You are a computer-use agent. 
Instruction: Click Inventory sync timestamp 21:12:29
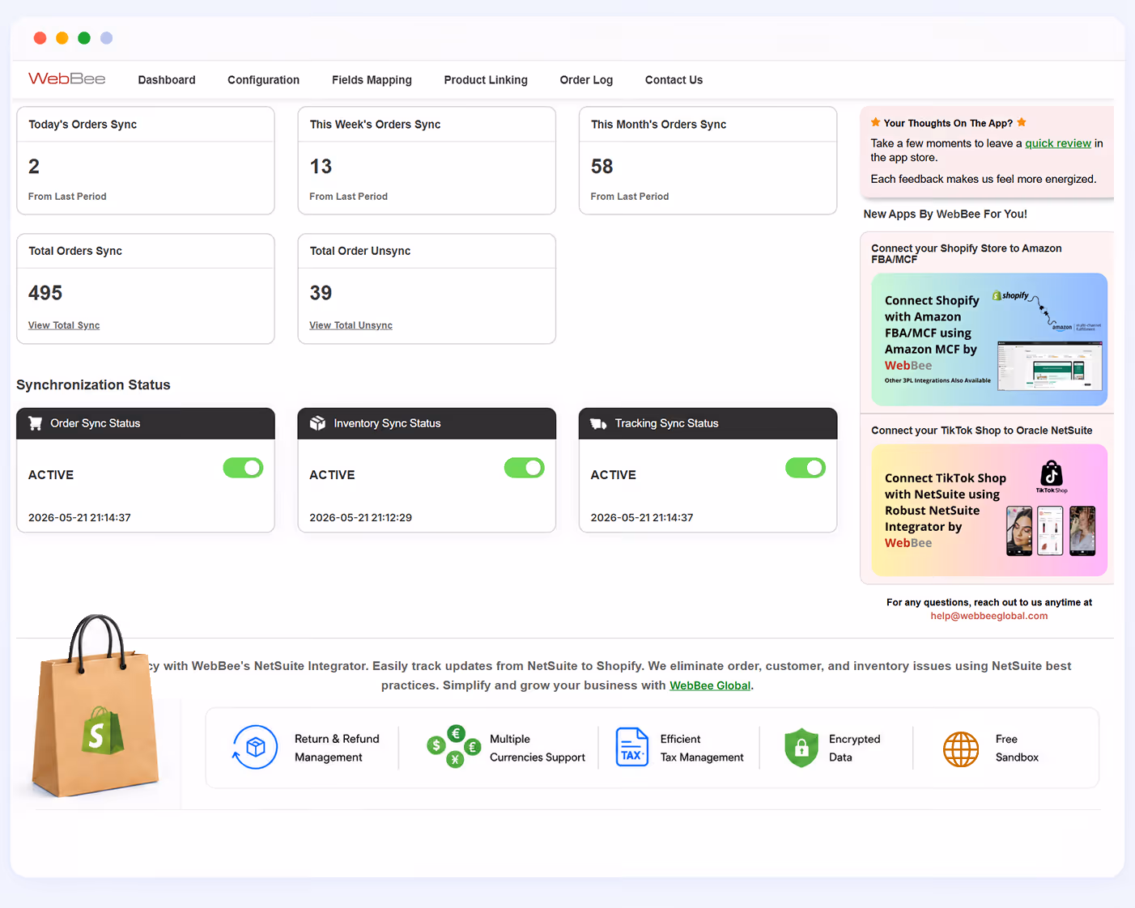(x=360, y=518)
